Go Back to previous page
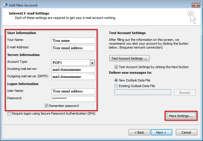This screenshot has width=203, height=141. tap(139, 132)
